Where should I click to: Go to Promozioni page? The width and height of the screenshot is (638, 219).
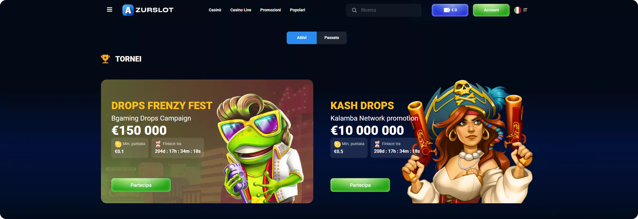pyautogui.click(x=270, y=10)
